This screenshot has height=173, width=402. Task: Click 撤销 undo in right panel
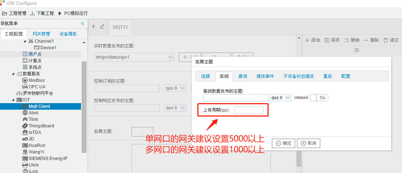tap(351, 40)
